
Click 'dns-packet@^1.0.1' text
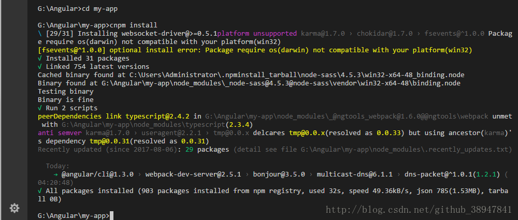(x=438, y=174)
